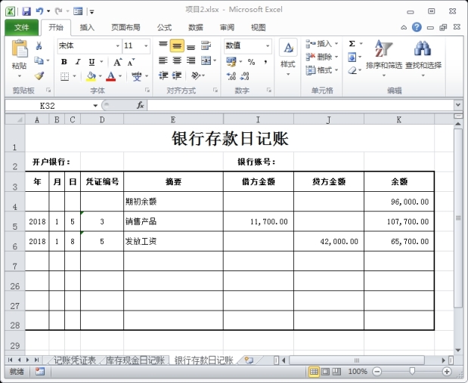Image resolution: width=468 pixels, height=383 pixels.
Task: Cut selection with the scissors icon
Action: [x=39, y=45]
